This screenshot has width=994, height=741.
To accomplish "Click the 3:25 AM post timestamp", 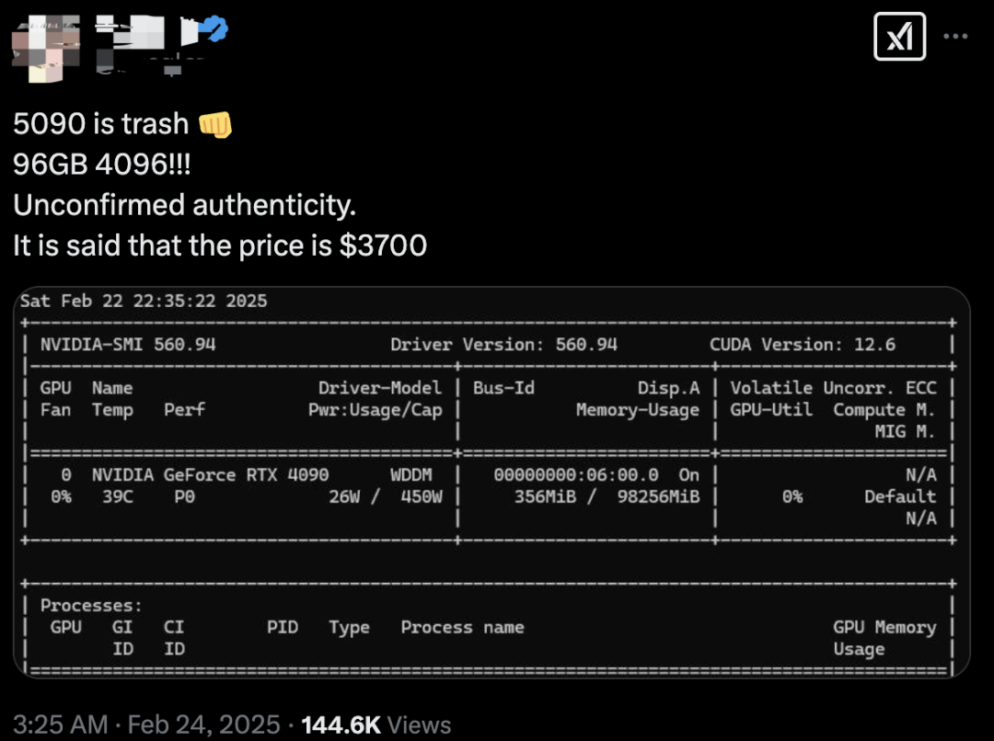I will (x=60, y=724).
